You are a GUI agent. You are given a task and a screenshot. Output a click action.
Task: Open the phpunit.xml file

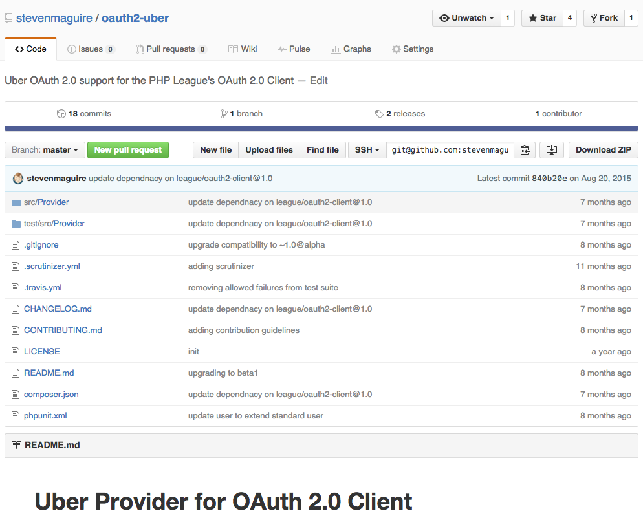[45, 415]
